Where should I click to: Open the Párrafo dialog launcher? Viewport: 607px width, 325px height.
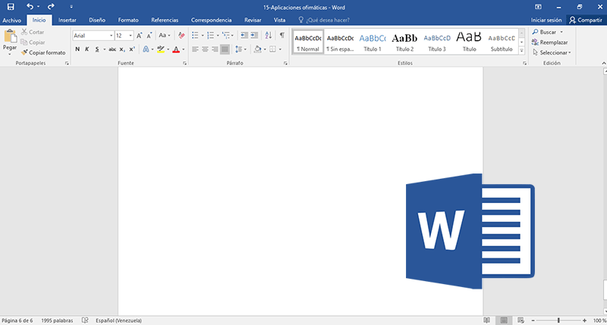[x=286, y=64]
